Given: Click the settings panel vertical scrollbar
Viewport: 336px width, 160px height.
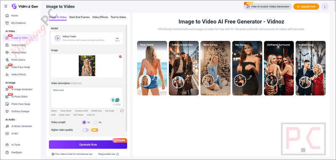Looking at the screenshot, I should click(x=126, y=78).
